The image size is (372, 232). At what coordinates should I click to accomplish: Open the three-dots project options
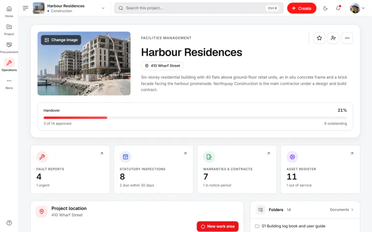(x=347, y=38)
